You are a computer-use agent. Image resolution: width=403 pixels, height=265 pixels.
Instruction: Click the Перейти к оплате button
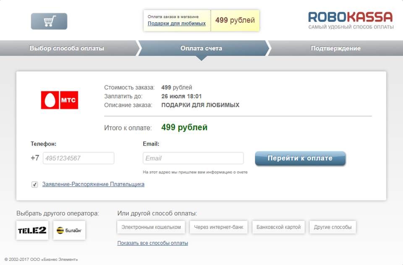point(300,158)
